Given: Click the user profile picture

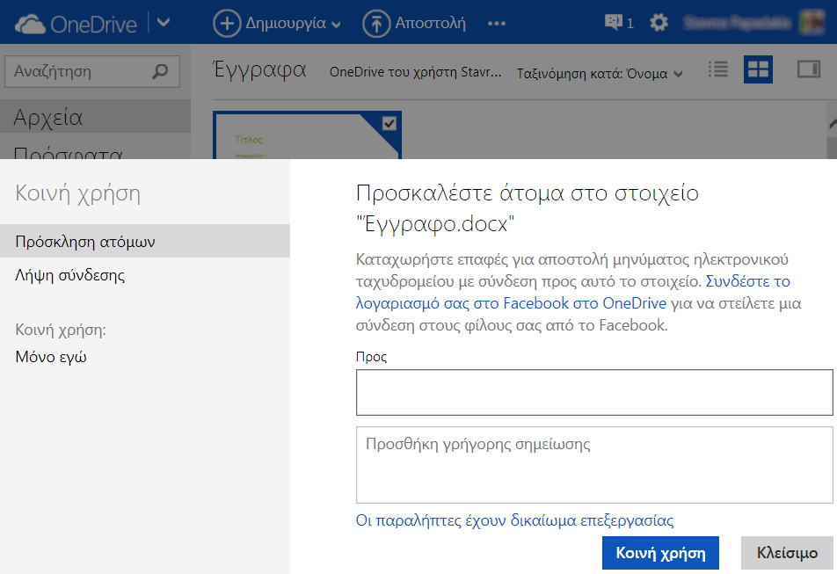Looking at the screenshot, I should coord(812,22).
